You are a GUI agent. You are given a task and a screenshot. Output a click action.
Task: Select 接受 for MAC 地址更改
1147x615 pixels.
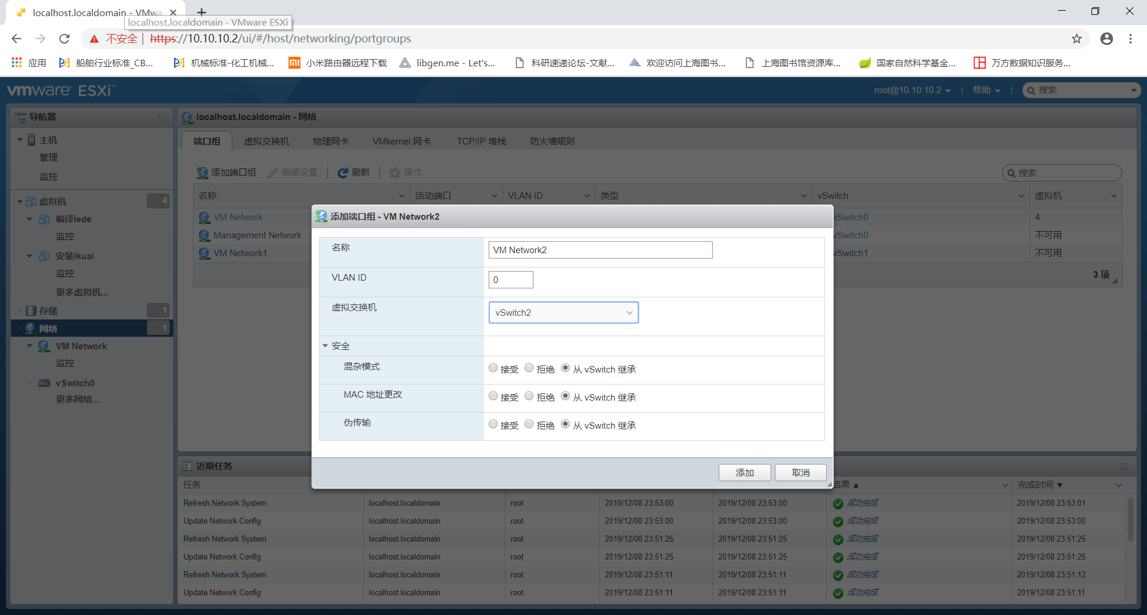(493, 396)
